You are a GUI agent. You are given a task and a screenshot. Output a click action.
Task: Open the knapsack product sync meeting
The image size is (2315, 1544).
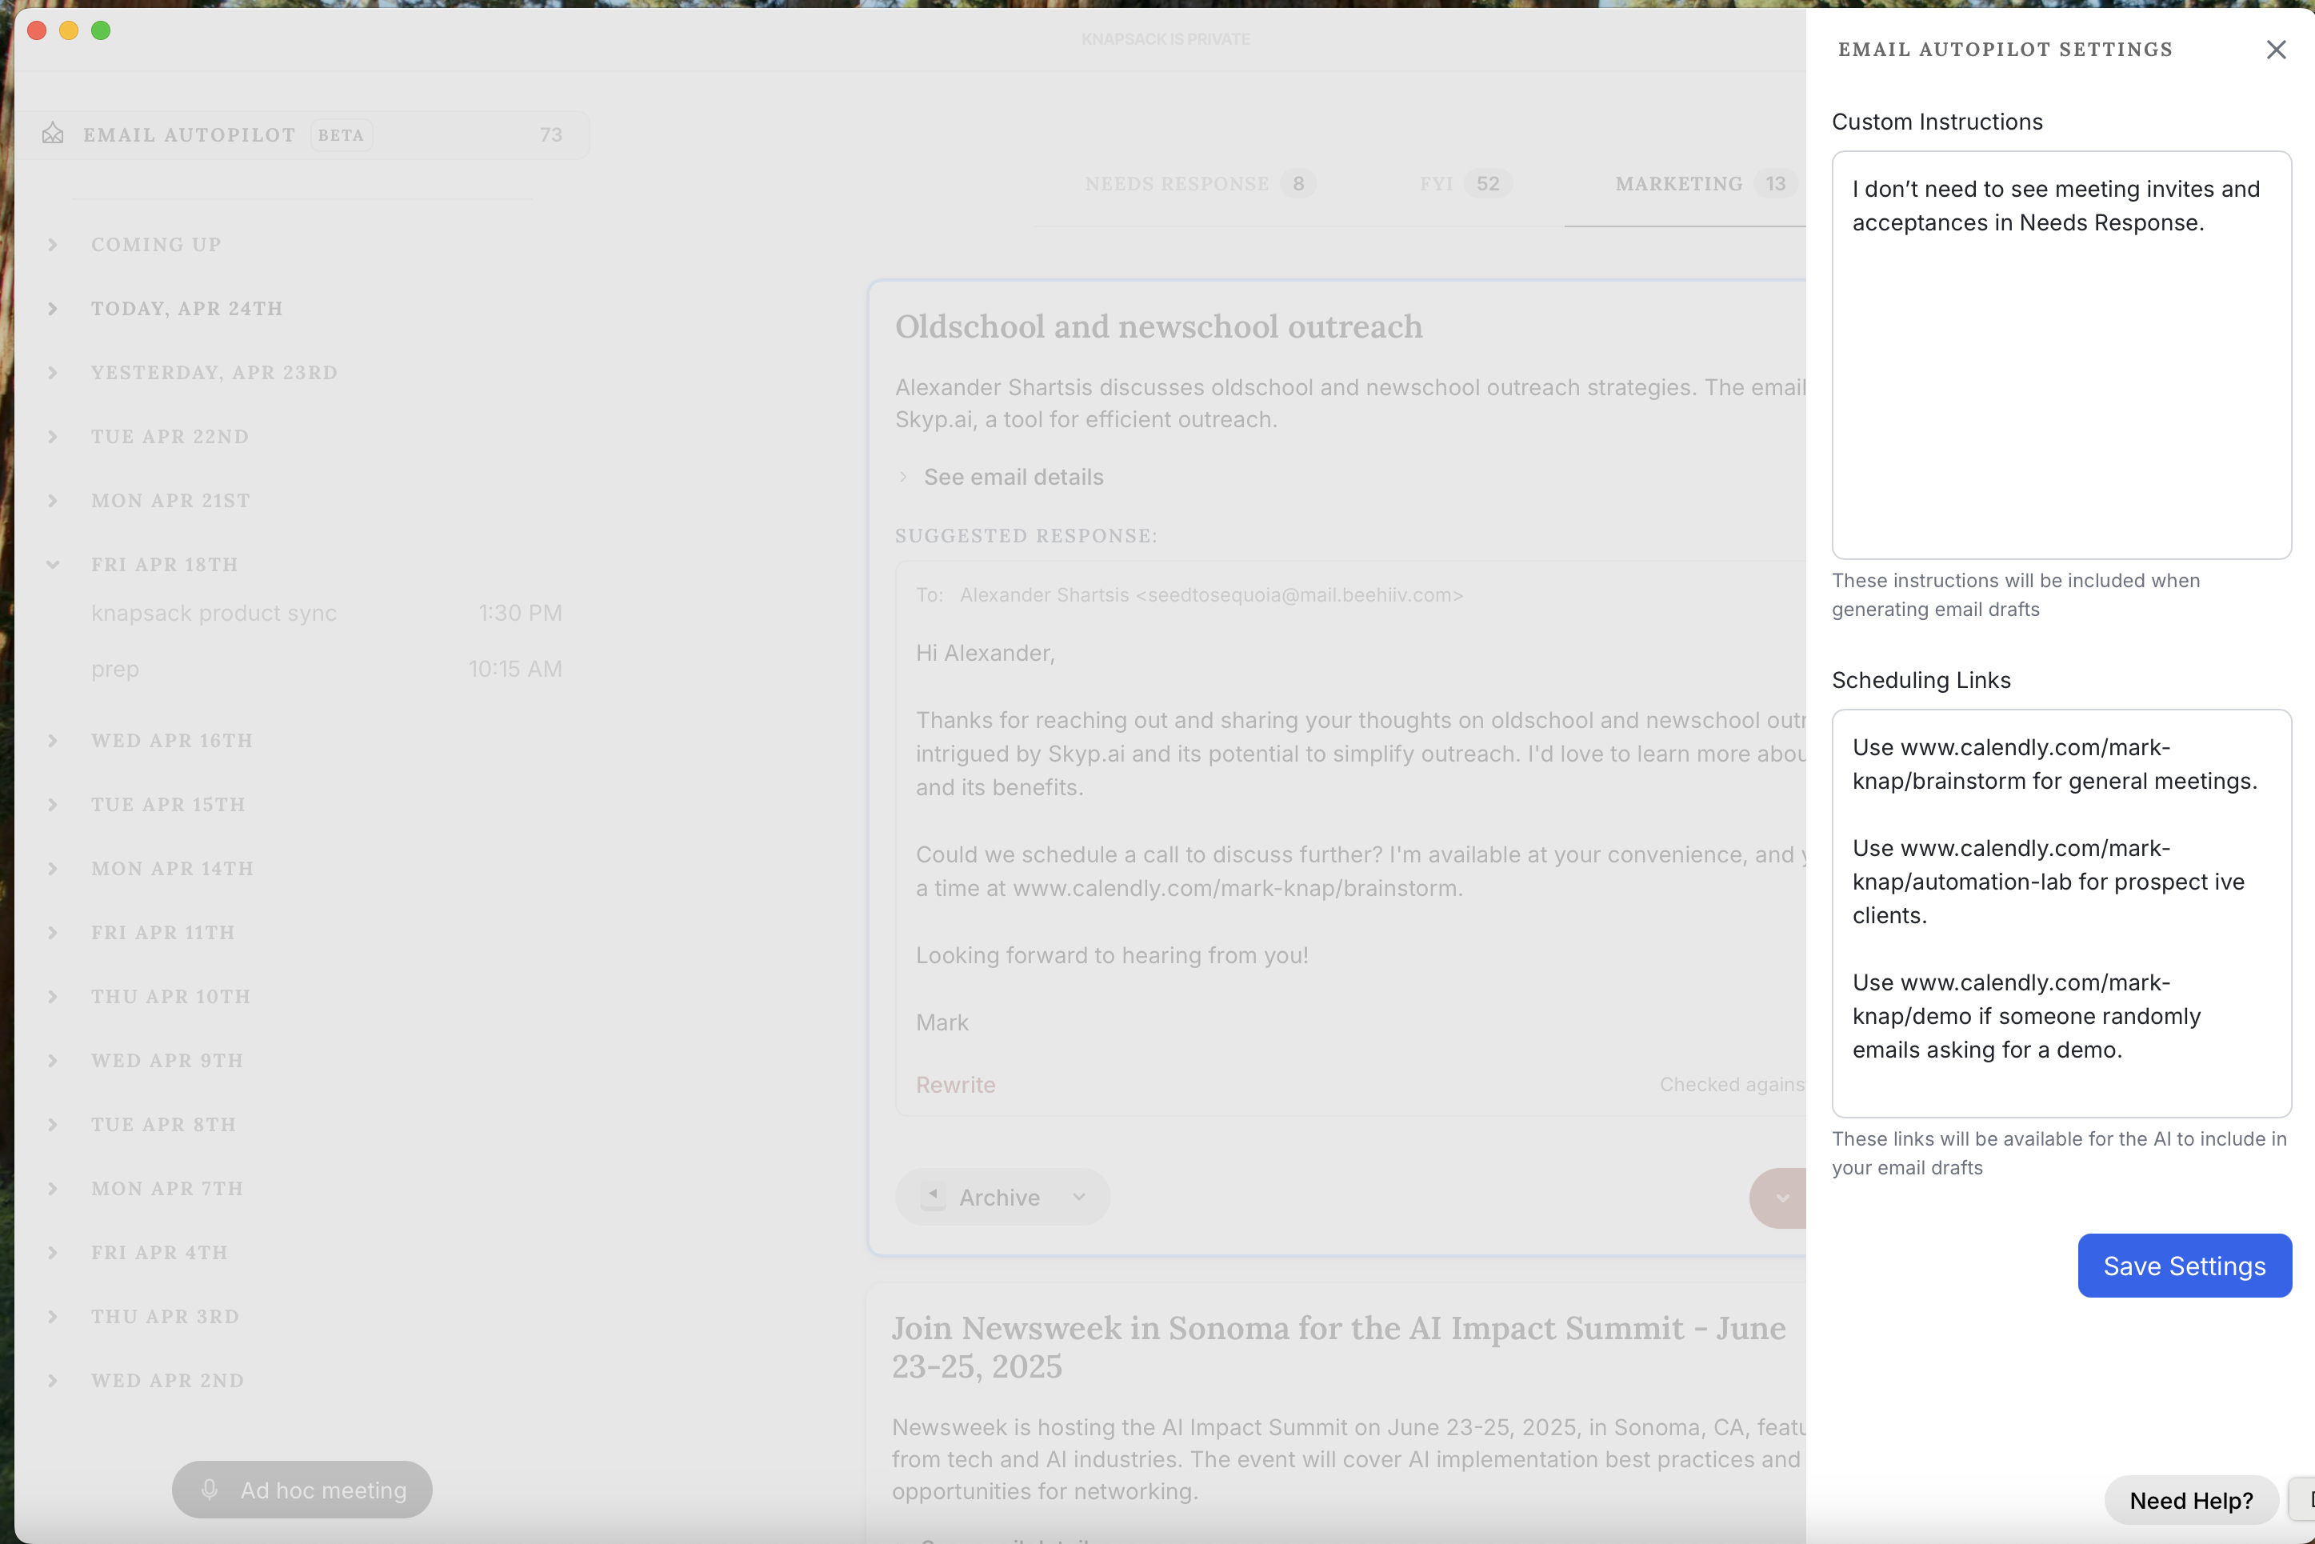[x=214, y=613]
